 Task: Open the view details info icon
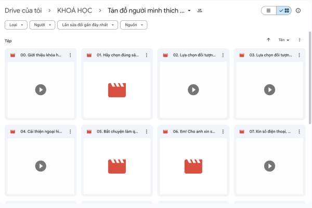298,10
